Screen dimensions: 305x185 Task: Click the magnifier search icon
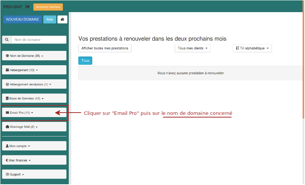(7, 39)
